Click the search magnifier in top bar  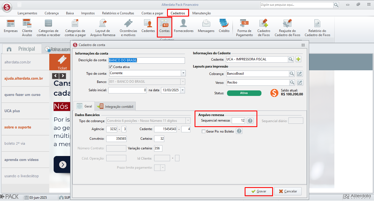pyautogui.click(x=336, y=5)
